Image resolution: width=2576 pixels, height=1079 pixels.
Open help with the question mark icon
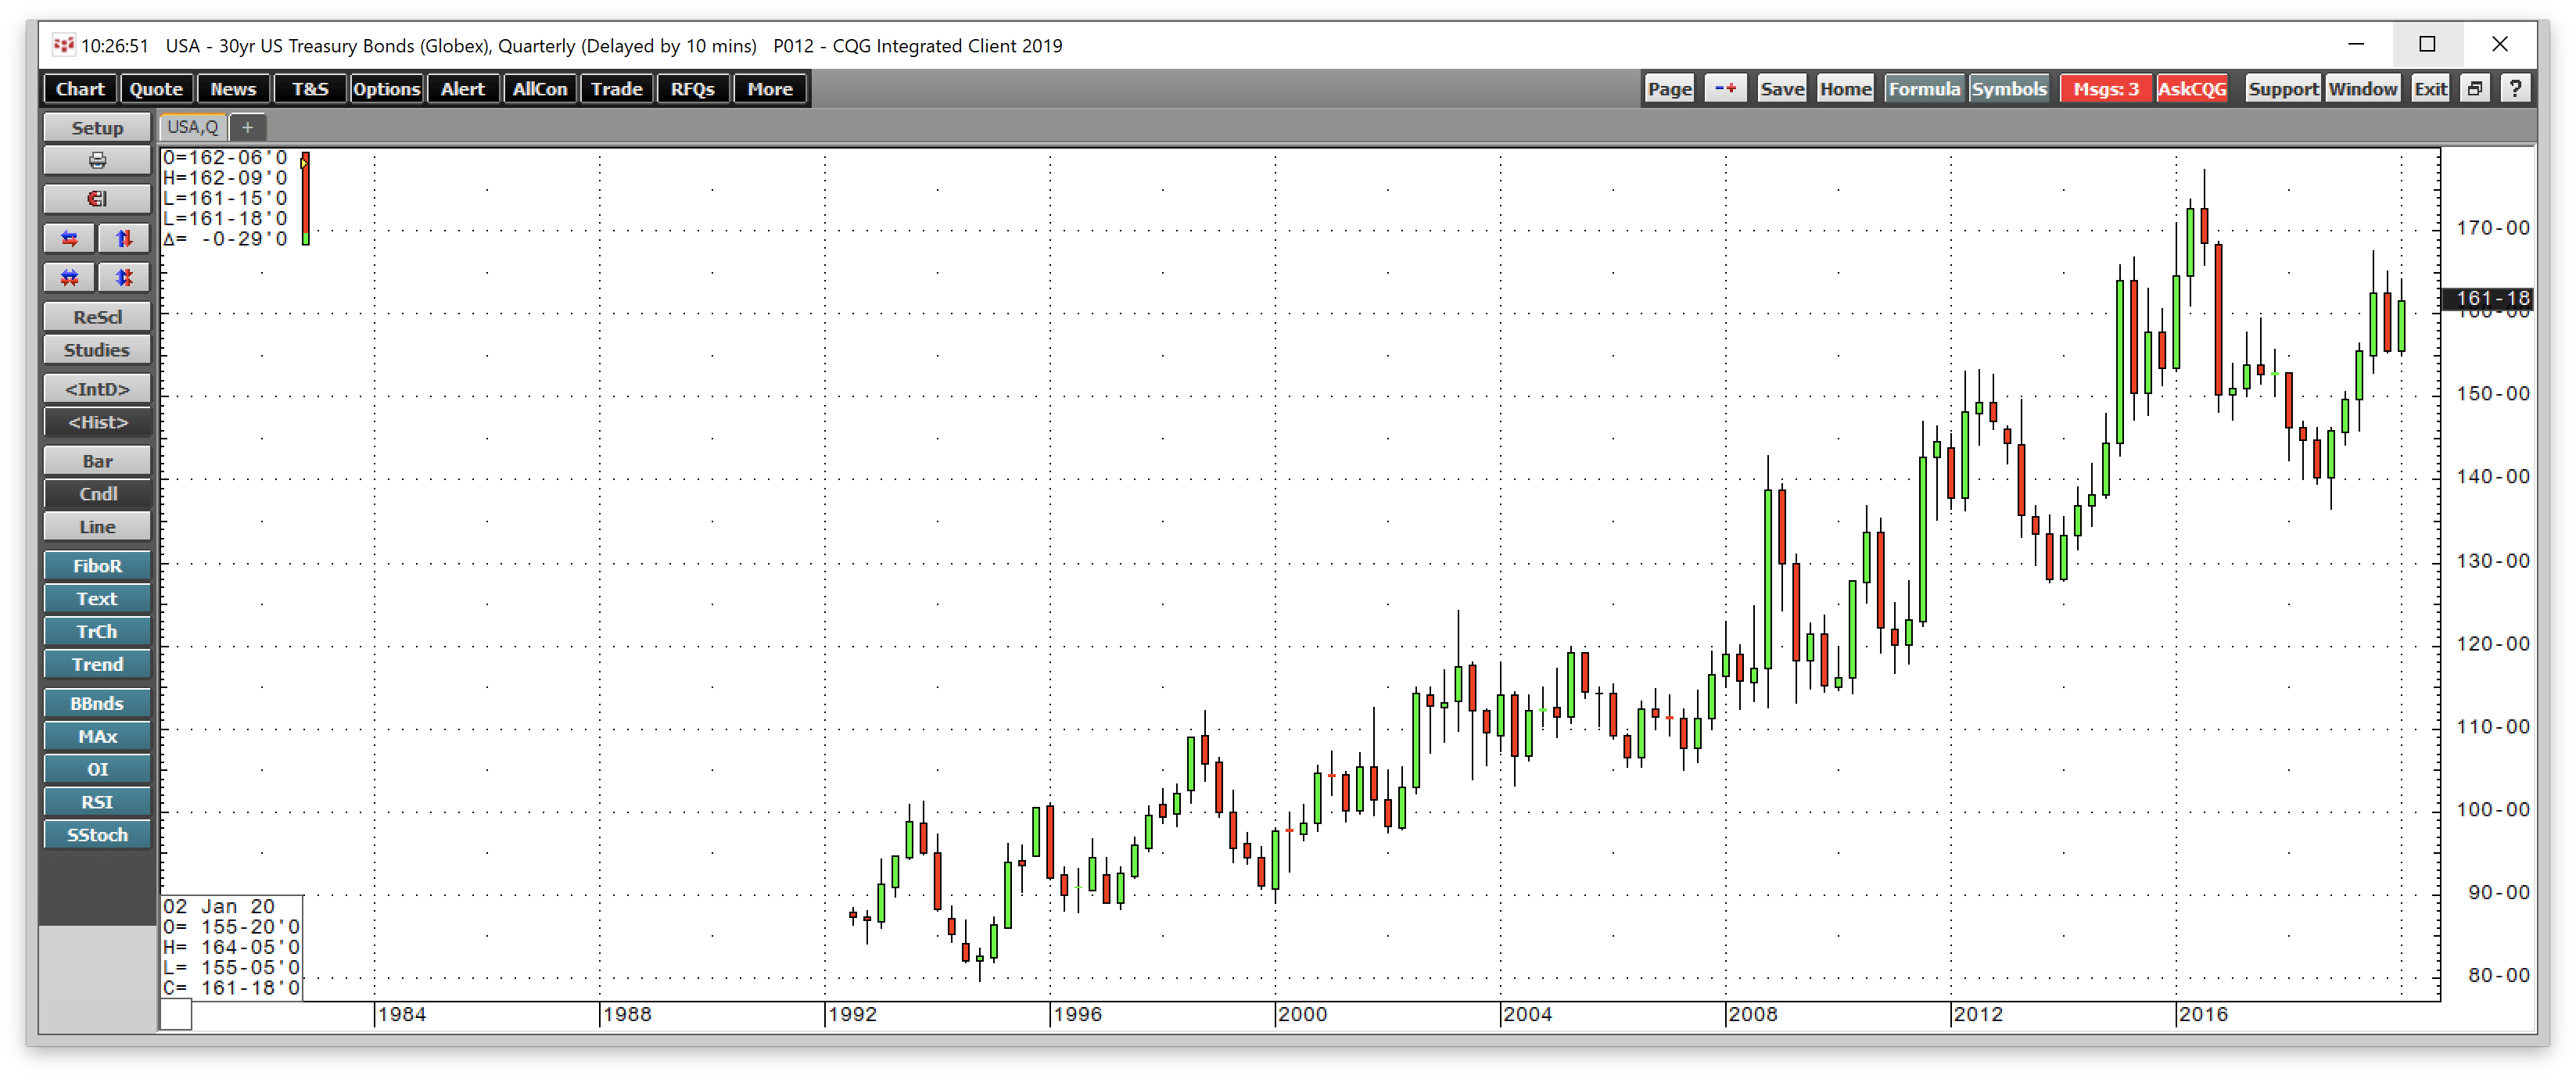coord(2515,89)
